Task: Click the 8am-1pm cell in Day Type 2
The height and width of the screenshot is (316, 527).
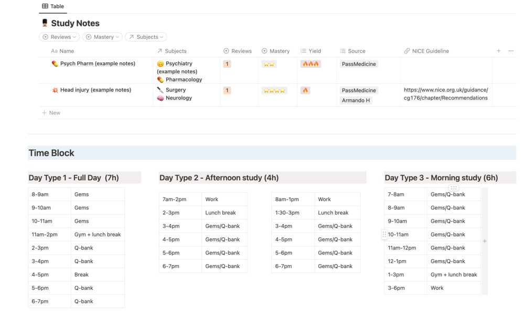Action: tap(293, 199)
